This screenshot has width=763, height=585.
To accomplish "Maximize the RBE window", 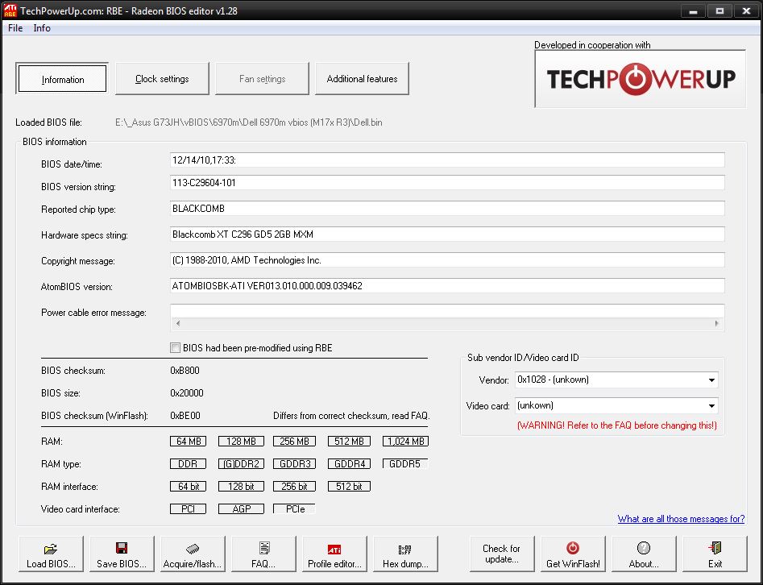I will coord(719,10).
